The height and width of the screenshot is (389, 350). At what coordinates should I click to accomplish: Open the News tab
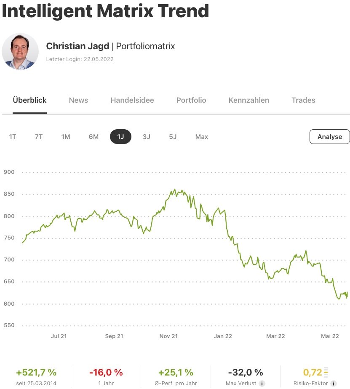coord(78,100)
